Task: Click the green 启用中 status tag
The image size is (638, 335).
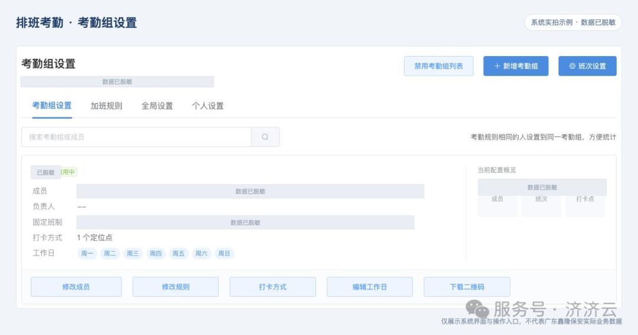Action: 69,172
